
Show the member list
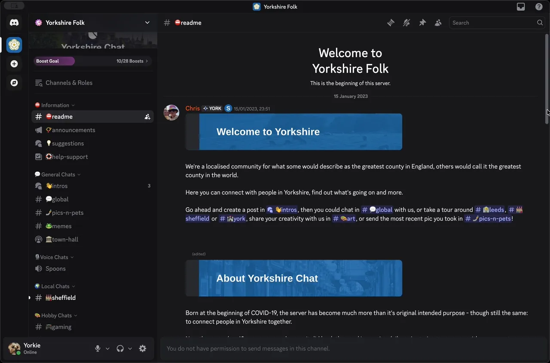[438, 22]
